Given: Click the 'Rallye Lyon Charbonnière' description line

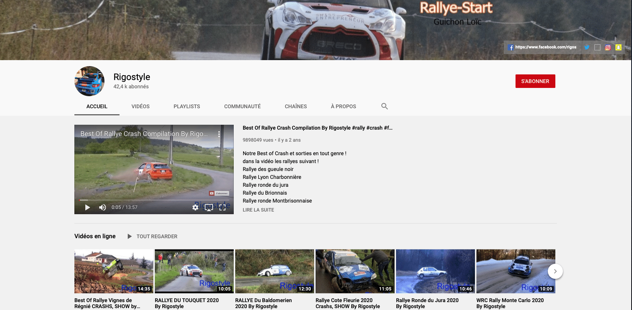Looking at the screenshot, I should coord(272,177).
